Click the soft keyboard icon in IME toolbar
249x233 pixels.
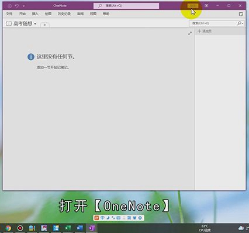tap(118, 218)
